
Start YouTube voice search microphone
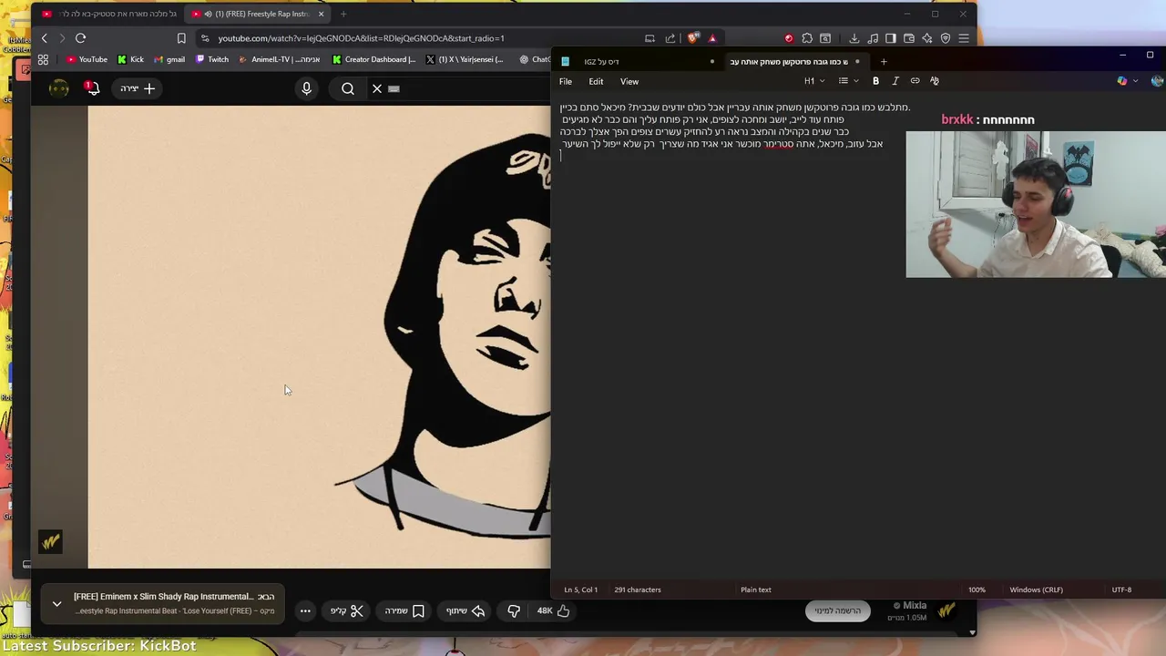click(306, 88)
